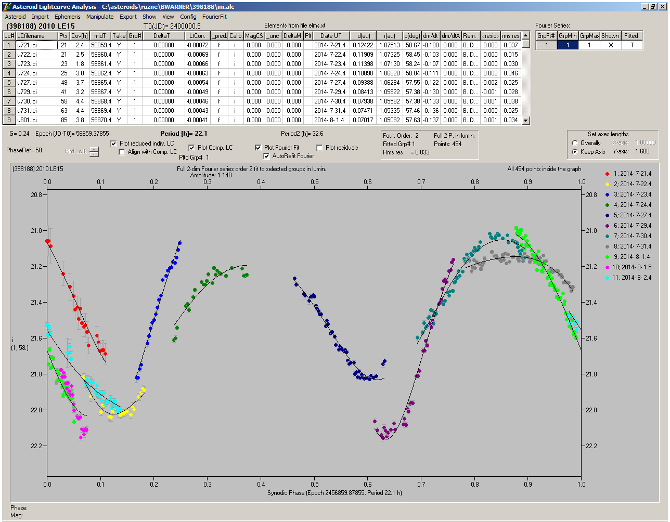Click the Period [h]= 22.1 label
This screenshot has height=522, width=670.
pos(184,133)
